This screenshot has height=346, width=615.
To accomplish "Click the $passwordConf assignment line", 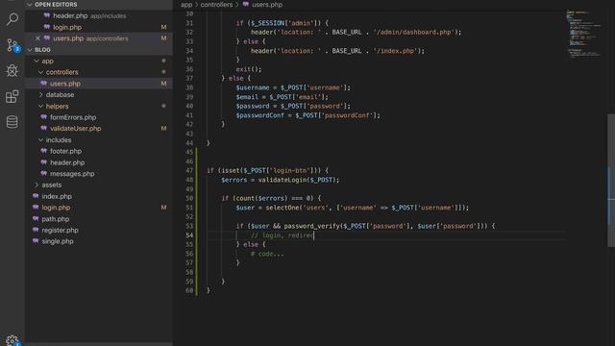I will (307, 115).
